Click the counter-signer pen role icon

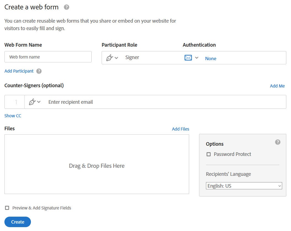pyautogui.click(x=32, y=102)
